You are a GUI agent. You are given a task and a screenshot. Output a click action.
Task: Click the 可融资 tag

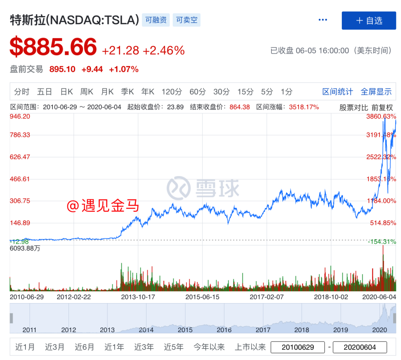tap(156, 20)
